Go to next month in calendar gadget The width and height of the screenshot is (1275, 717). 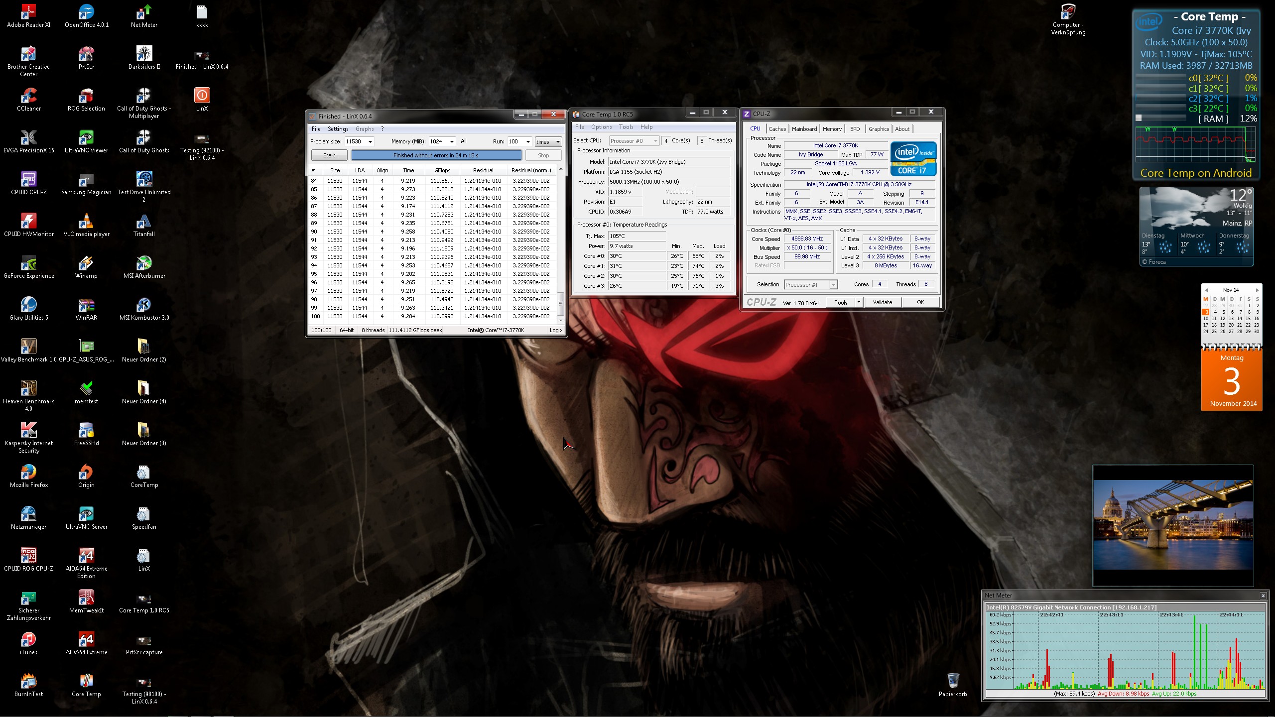tap(1257, 290)
